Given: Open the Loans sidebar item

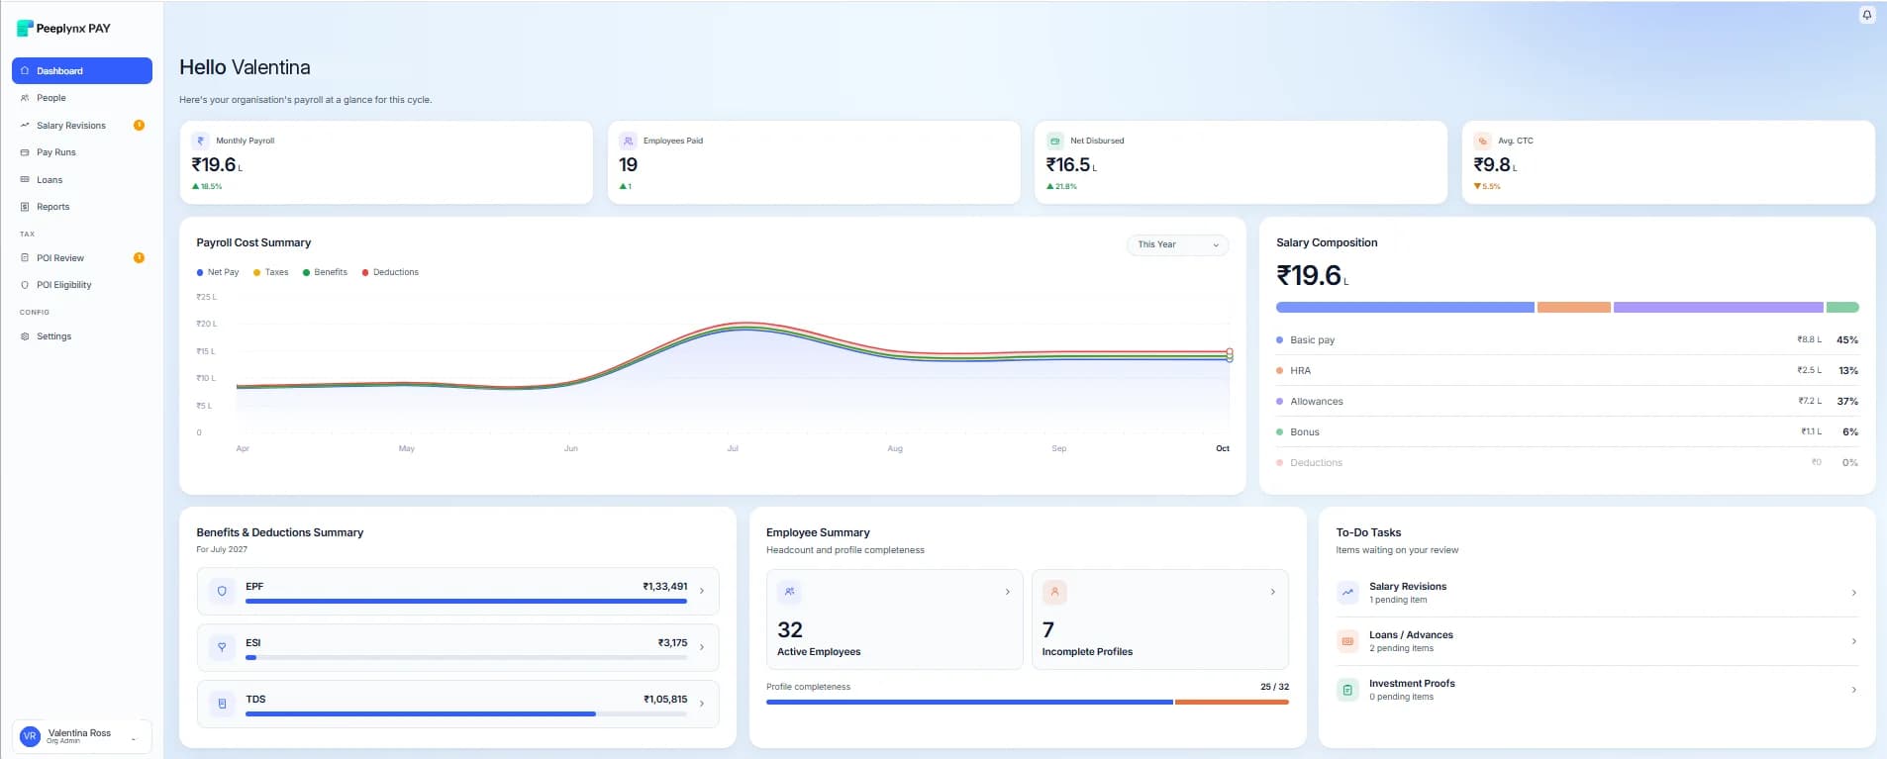Looking at the screenshot, I should (x=82, y=180).
